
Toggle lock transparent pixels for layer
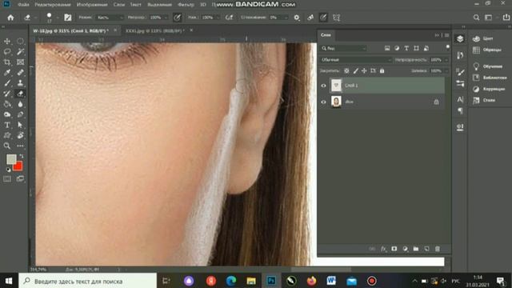point(346,70)
